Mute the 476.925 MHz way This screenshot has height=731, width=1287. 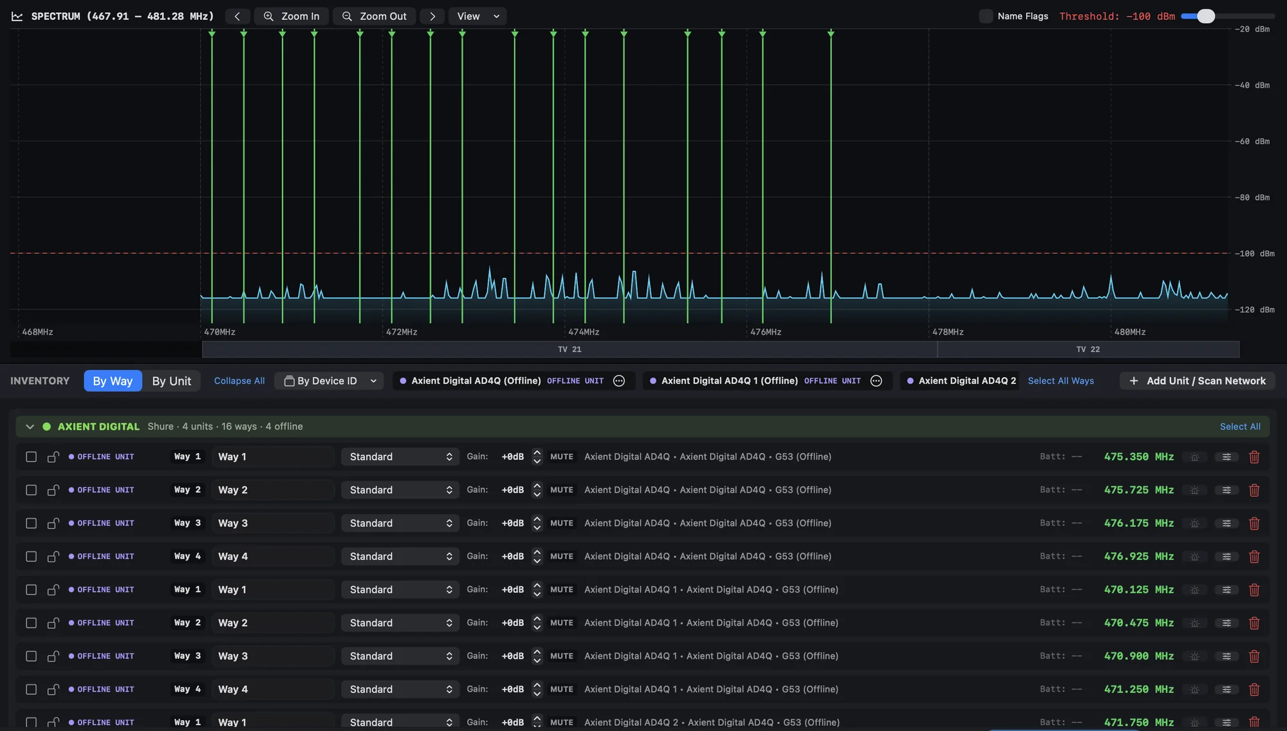(x=562, y=557)
